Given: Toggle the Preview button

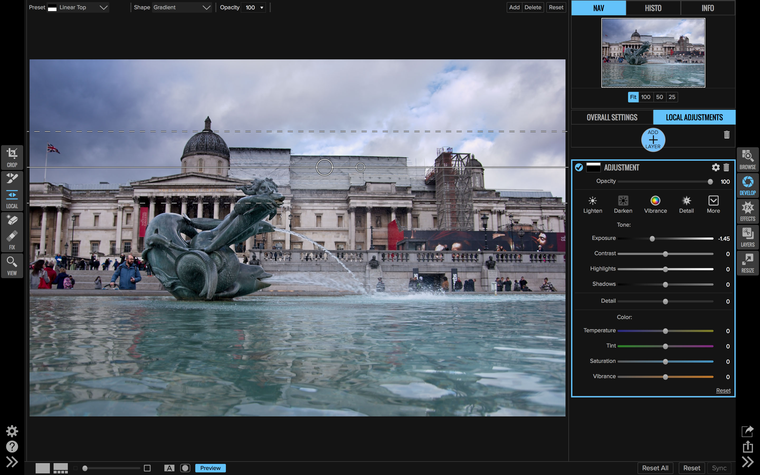Looking at the screenshot, I should pyautogui.click(x=210, y=468).
